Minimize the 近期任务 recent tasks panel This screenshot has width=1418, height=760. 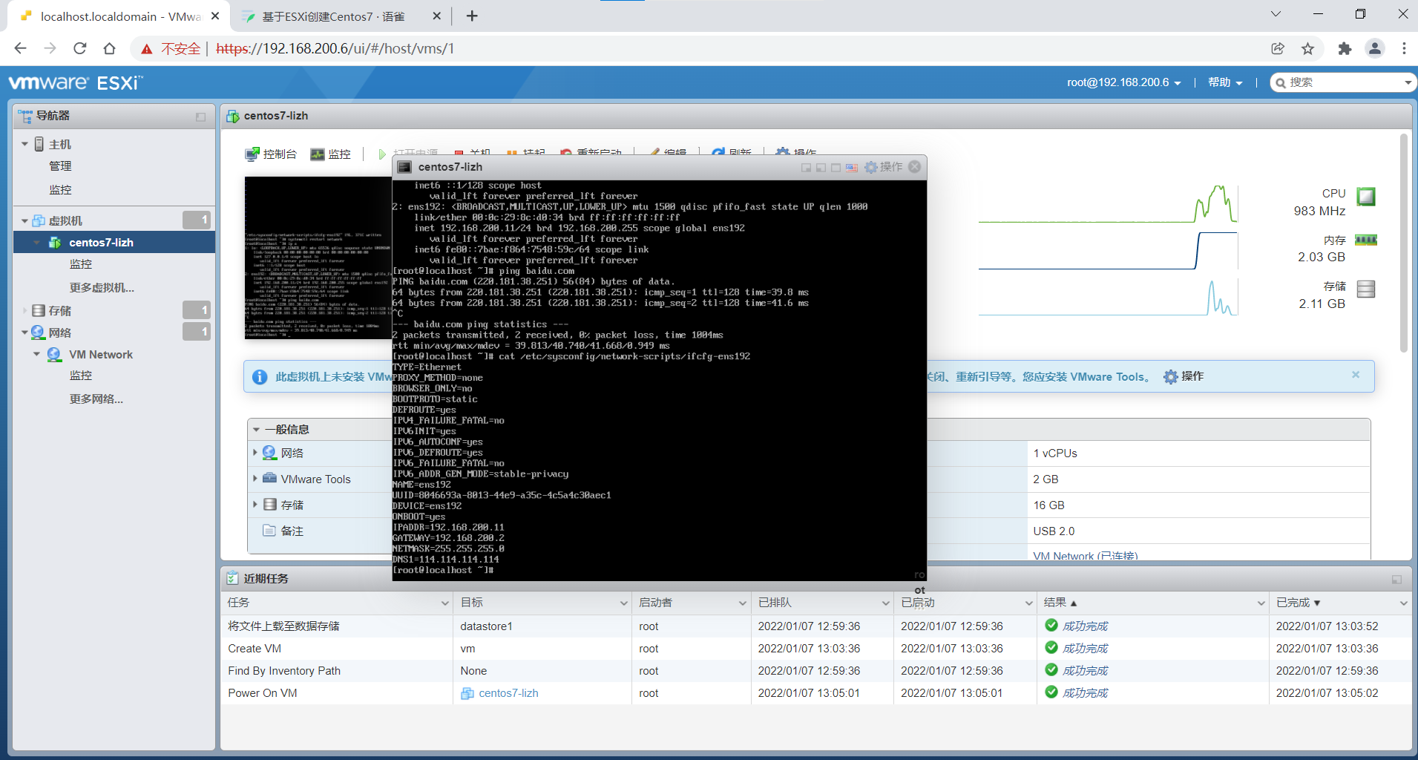[x=1396, y=579]
